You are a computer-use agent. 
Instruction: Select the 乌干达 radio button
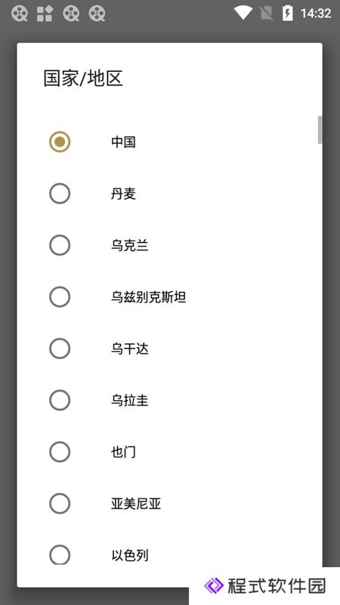(x=60, y=349)
